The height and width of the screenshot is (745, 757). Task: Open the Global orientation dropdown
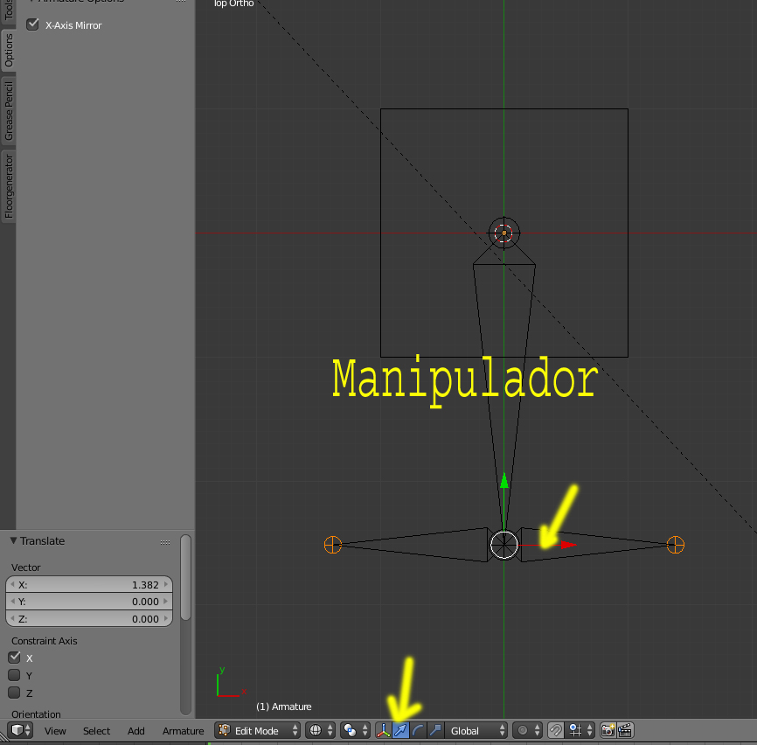476,730
